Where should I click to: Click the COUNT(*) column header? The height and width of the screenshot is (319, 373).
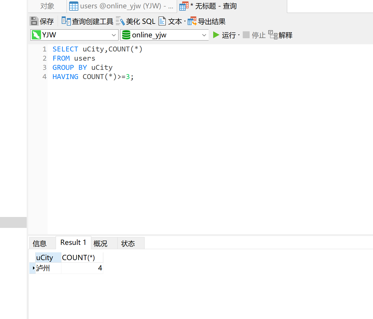82,257
